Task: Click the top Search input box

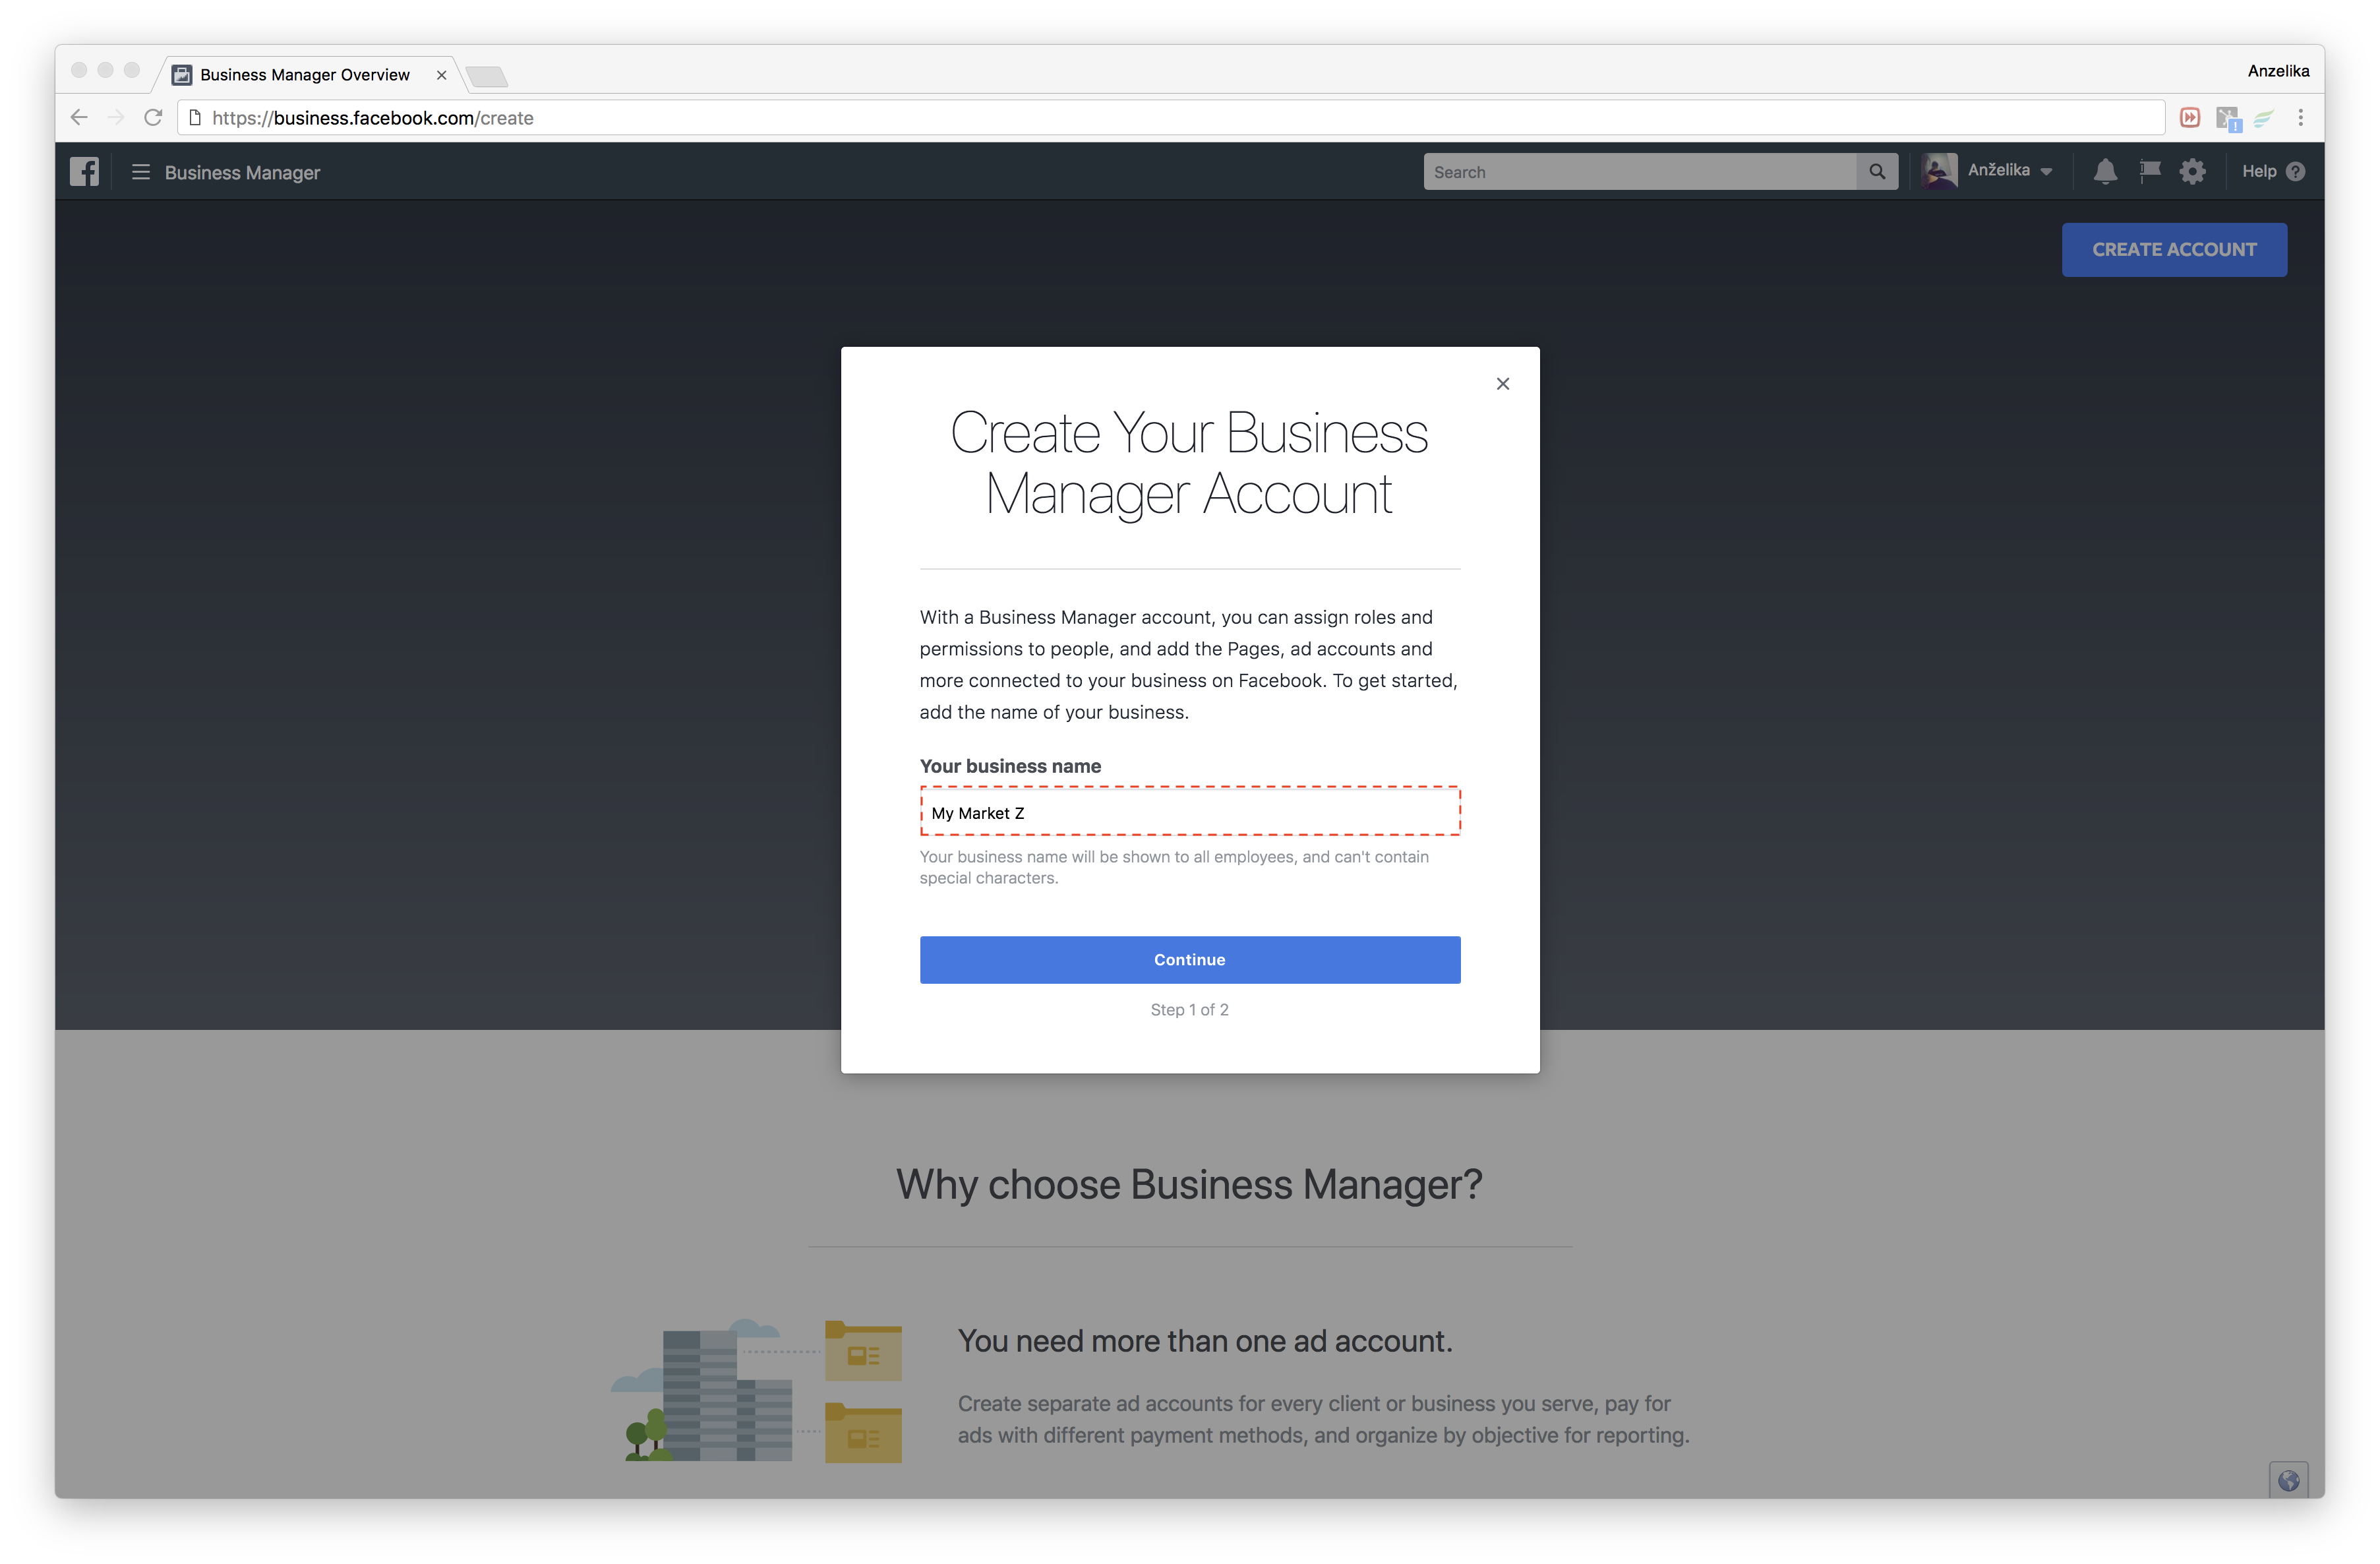Action: click(x=1640, y=172)
